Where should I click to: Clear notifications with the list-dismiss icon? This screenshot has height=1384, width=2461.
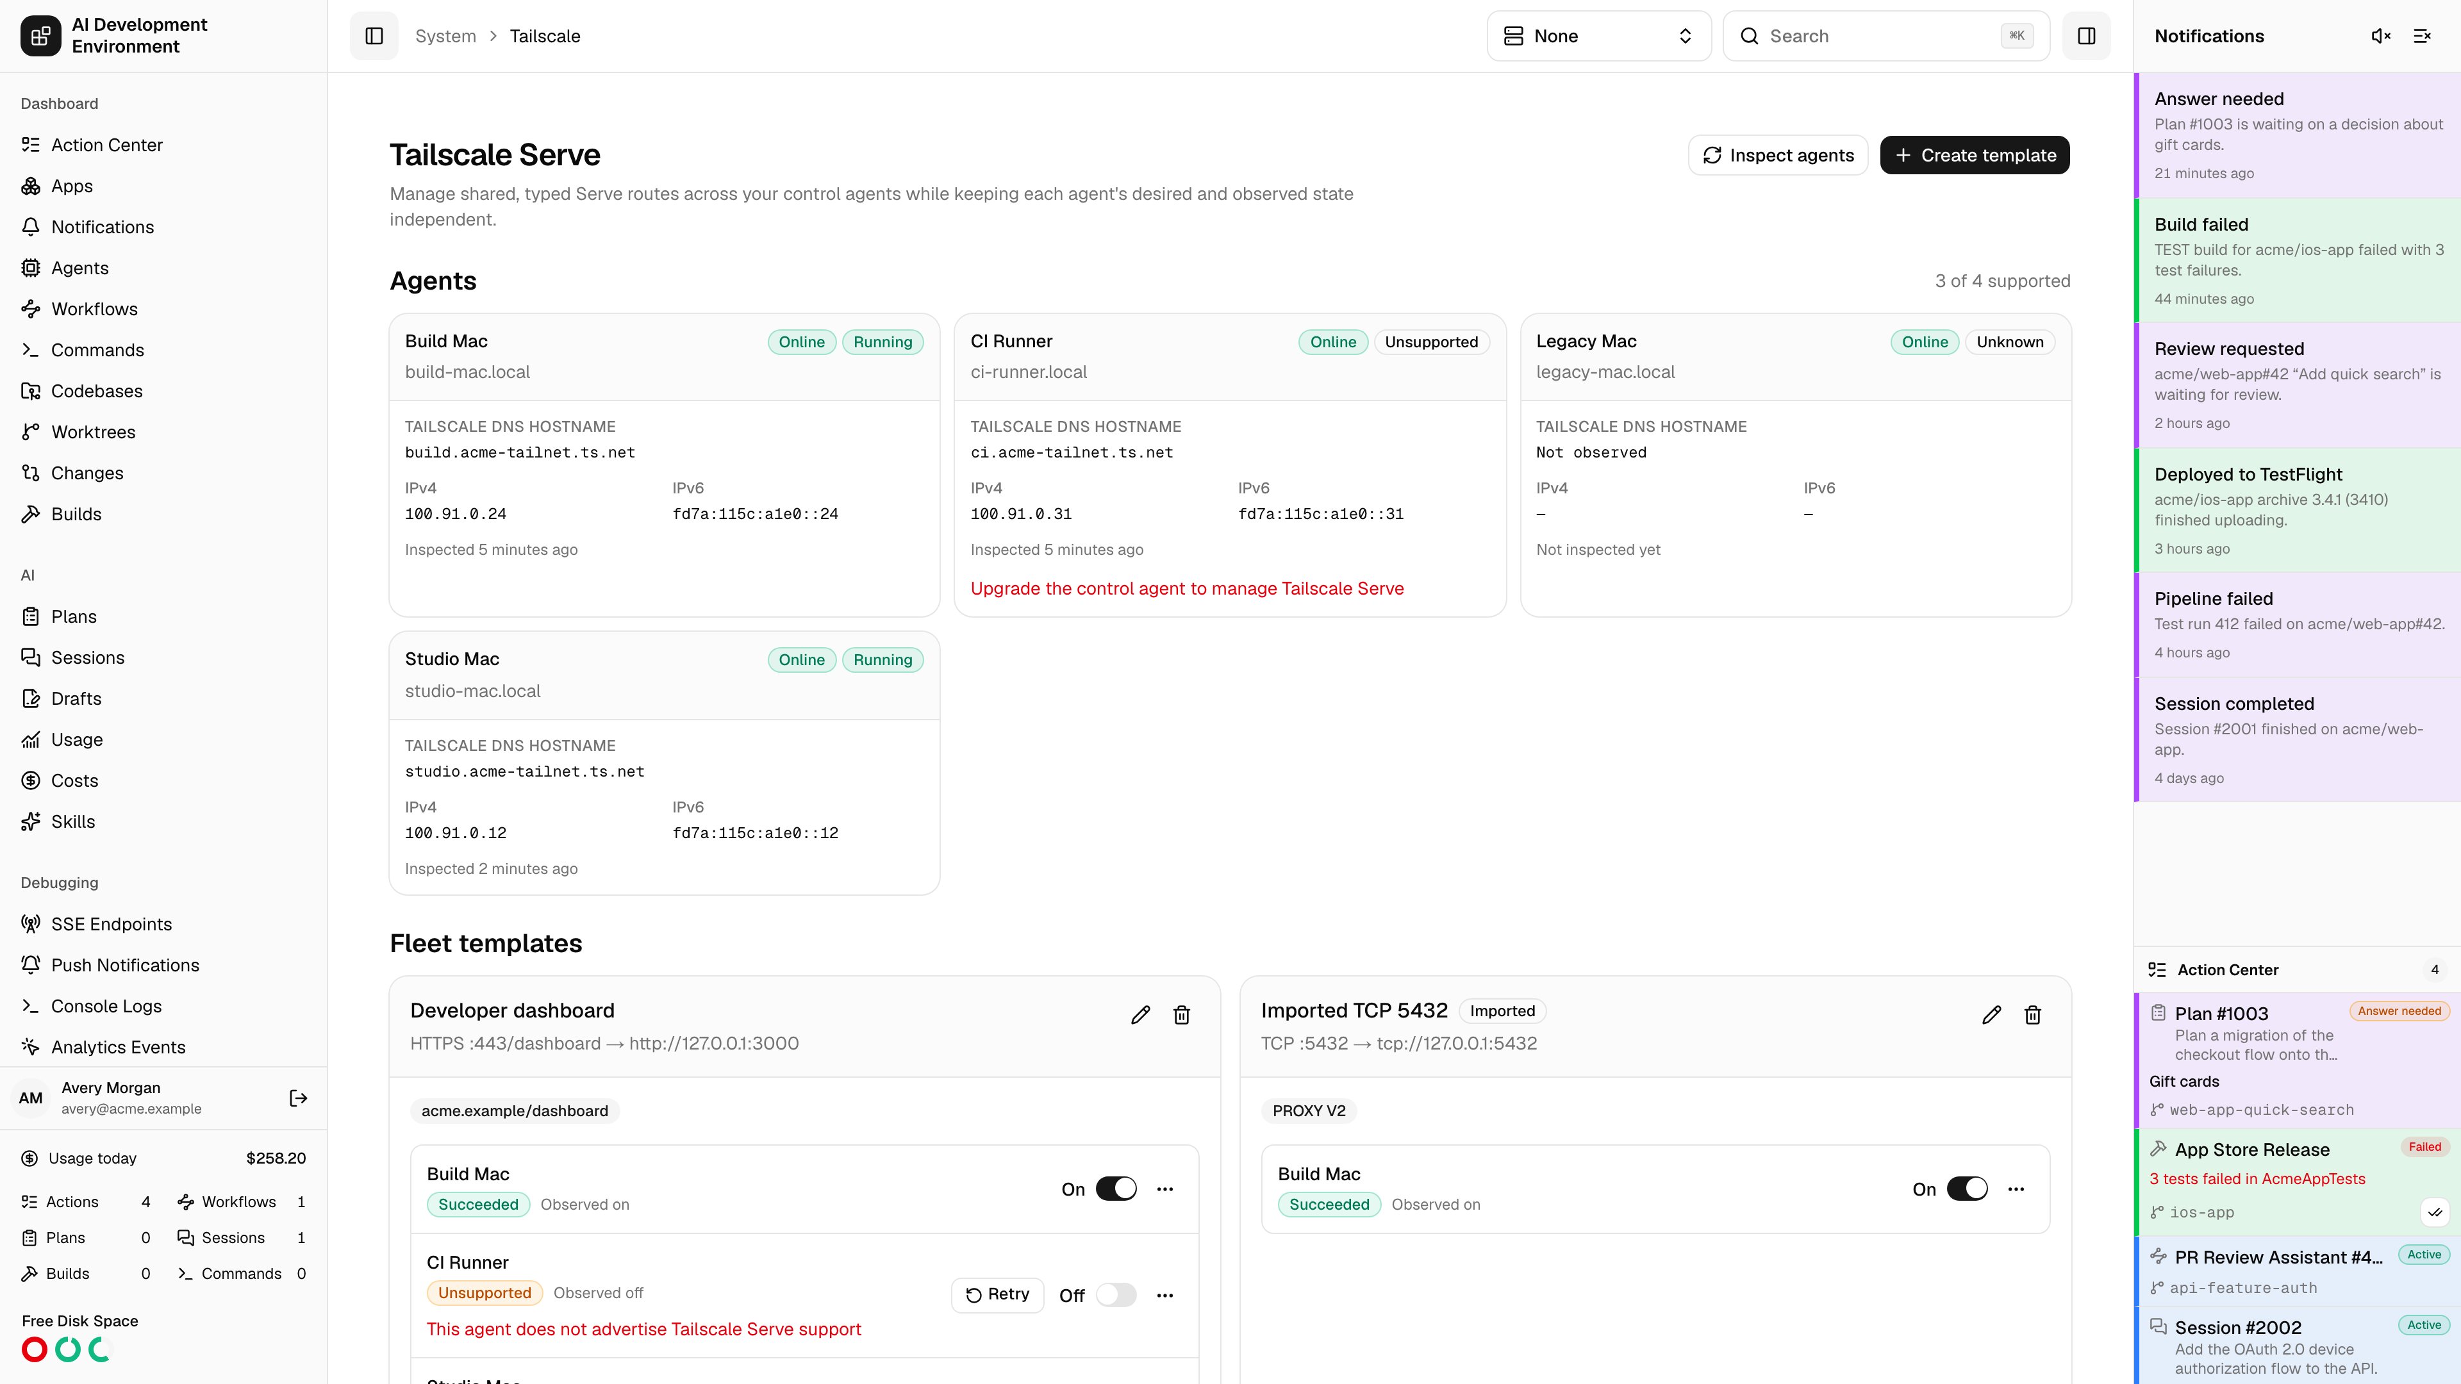[2422, 37]
